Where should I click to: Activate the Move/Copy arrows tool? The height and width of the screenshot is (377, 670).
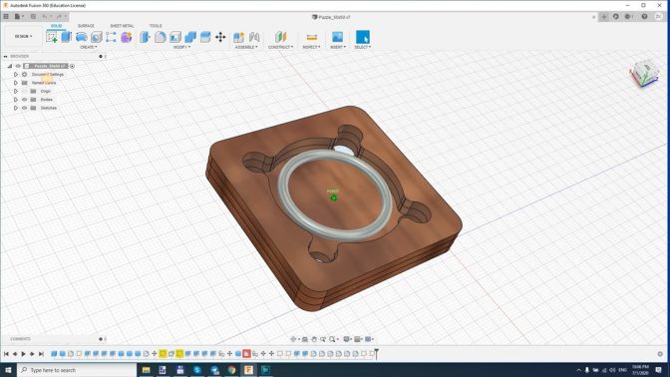pos(220,37)
